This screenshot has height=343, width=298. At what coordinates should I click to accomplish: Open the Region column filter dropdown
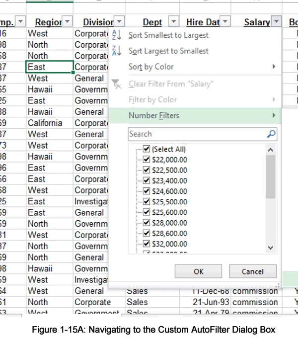[x=68, y=22]
